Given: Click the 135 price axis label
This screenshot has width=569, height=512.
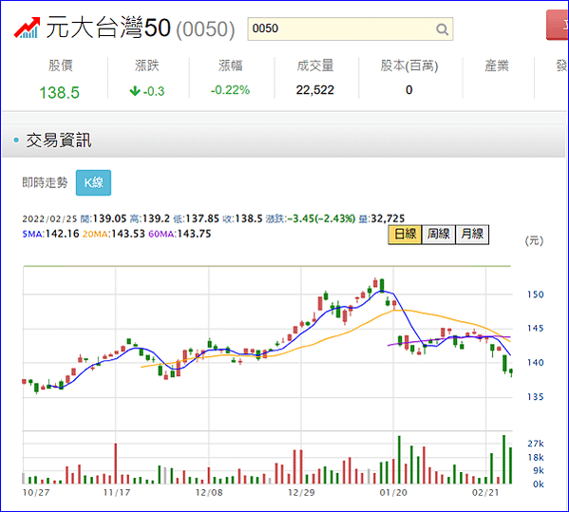Looking at the screenshot, I should tap(535, 397).
